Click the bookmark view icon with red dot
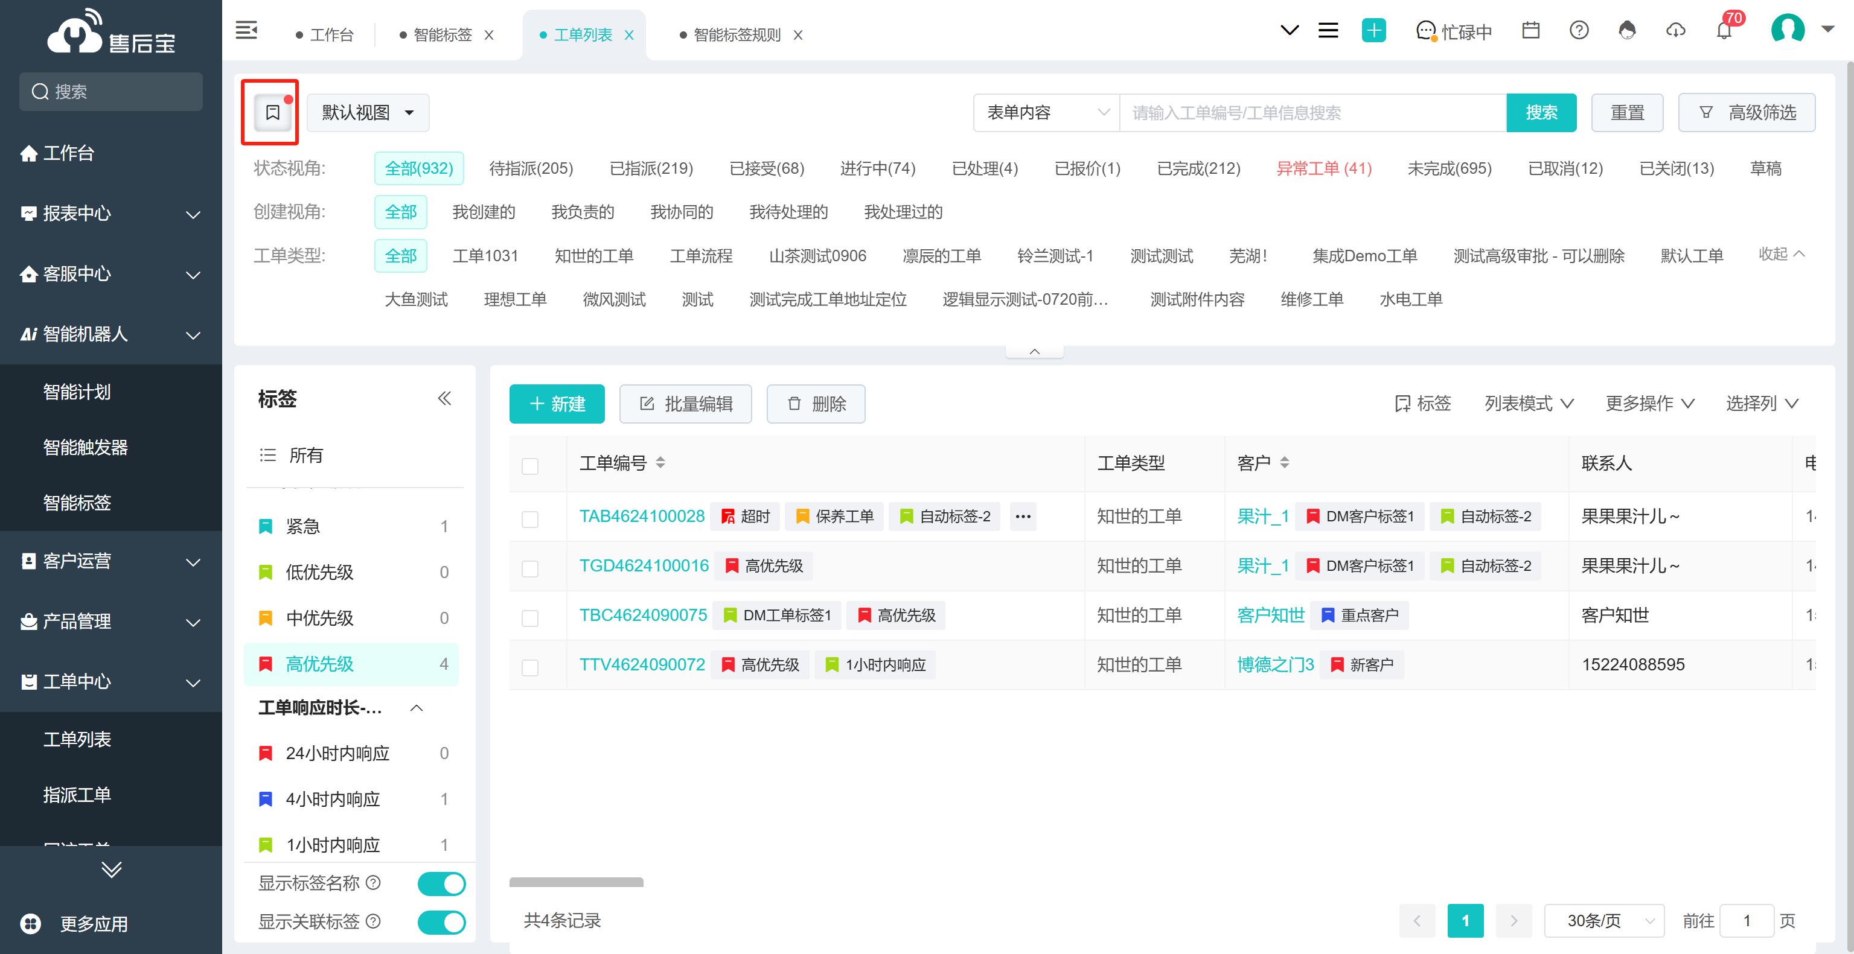This screenshot has height=954, width=1854. click(x=272, y=112)
